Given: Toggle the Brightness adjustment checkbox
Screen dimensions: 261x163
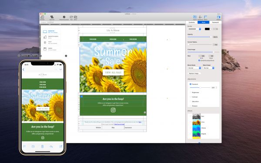Looking at the screenshot, I should pos(191,92).
